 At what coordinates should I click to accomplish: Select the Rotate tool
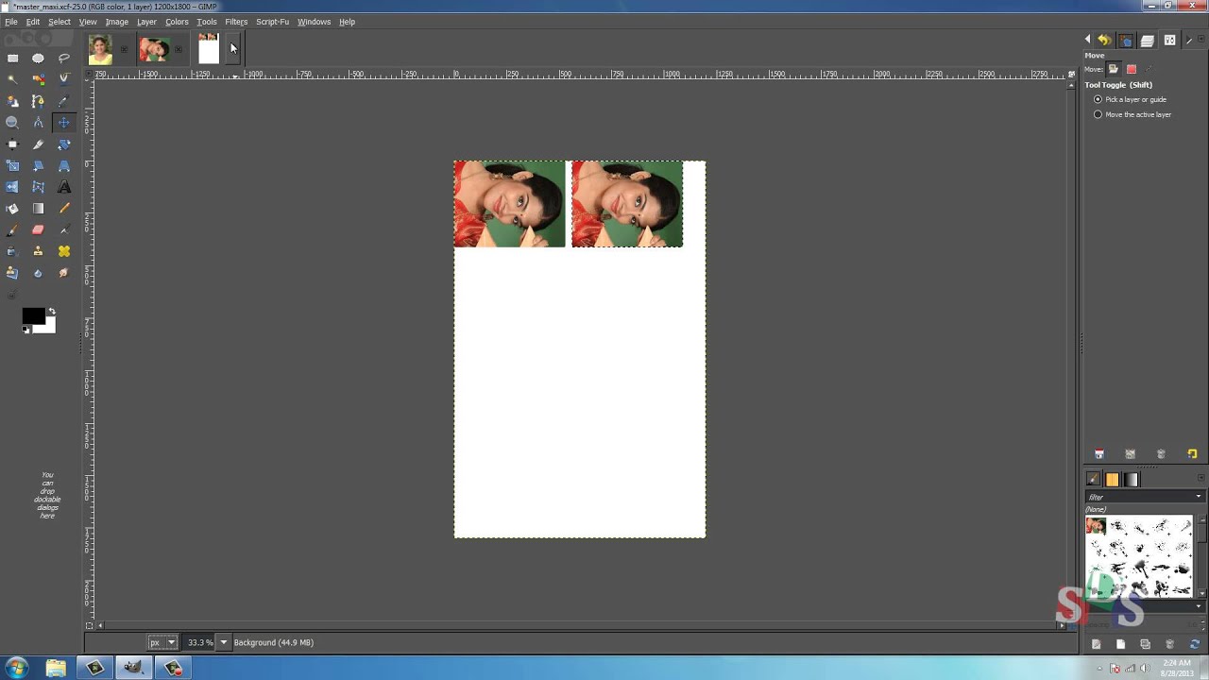[64, 144]
